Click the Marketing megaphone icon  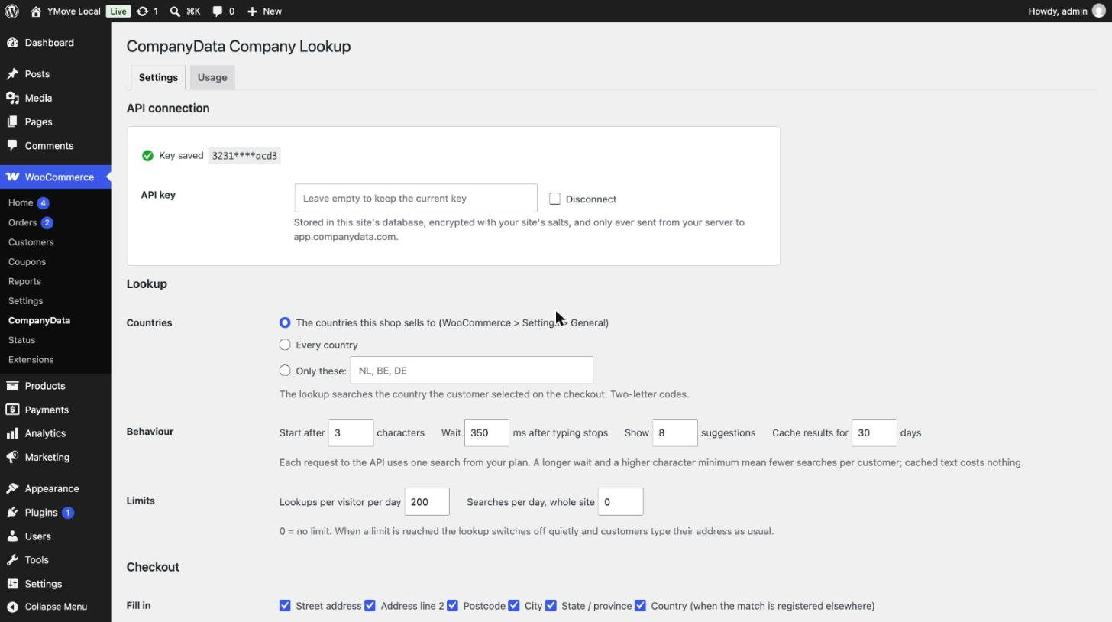(12, 457)
